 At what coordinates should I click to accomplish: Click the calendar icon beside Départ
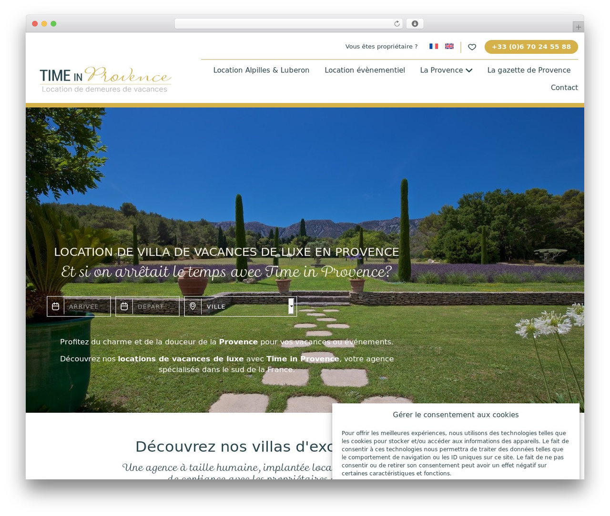click(x=124, y=307)
